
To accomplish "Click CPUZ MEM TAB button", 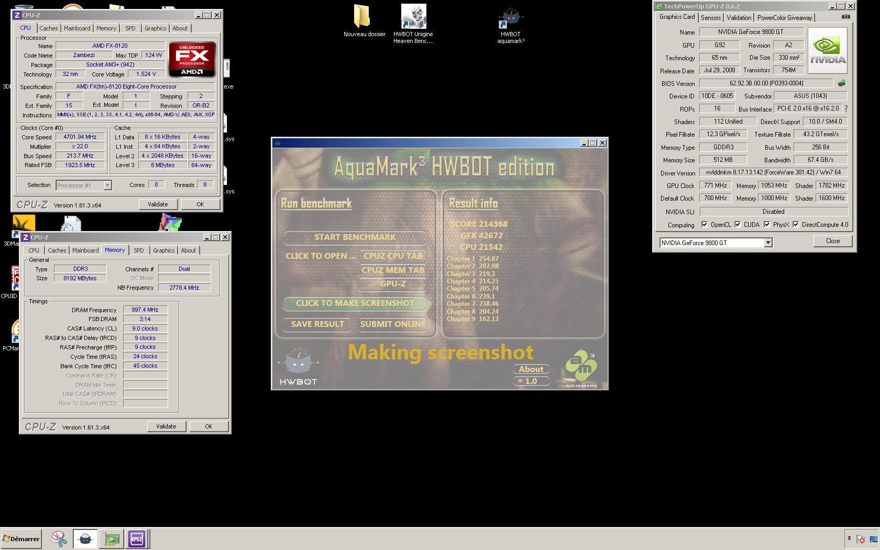I will click(x=393, y=270).
